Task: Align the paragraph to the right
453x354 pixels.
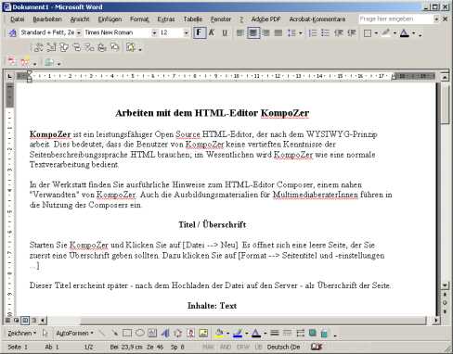Action: click(265, 32)
